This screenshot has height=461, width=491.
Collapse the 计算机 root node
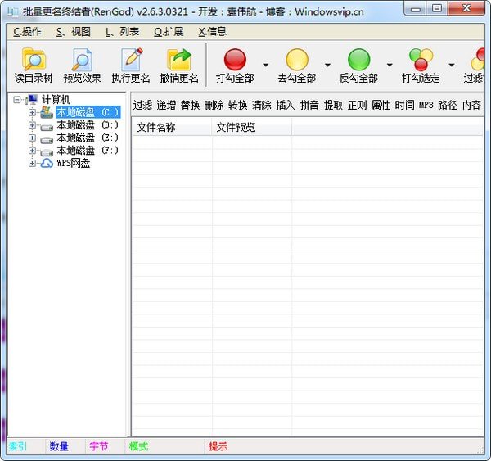coord(18,100)
